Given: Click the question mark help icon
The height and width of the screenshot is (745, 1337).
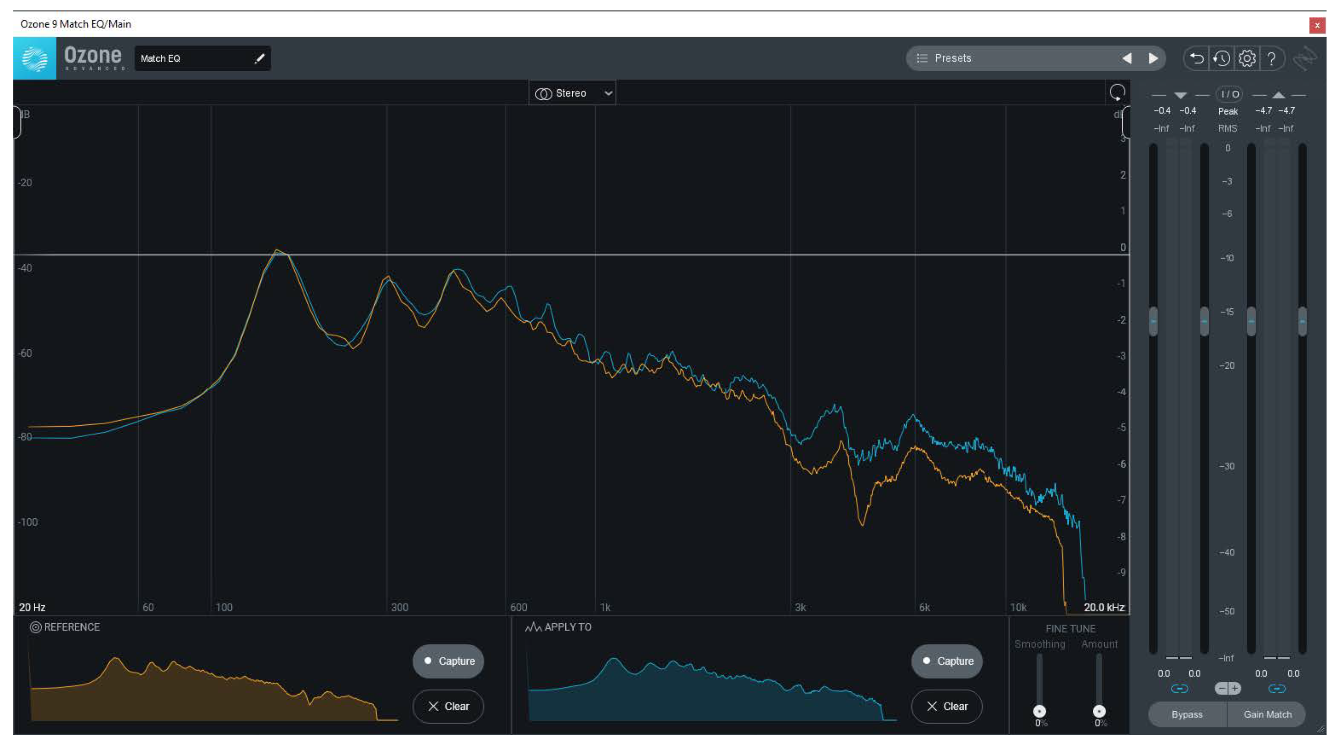Looking at the screenshot, I should click(1271, 58).
